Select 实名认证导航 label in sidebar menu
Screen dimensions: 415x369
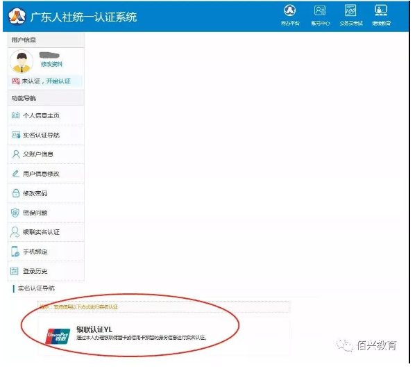(x=41, y=135)
